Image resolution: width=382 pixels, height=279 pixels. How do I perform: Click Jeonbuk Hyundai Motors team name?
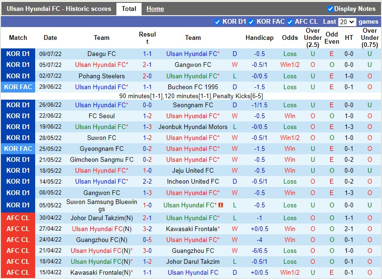[x=193, y=127]
